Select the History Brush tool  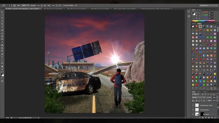(x=2, y=39)
